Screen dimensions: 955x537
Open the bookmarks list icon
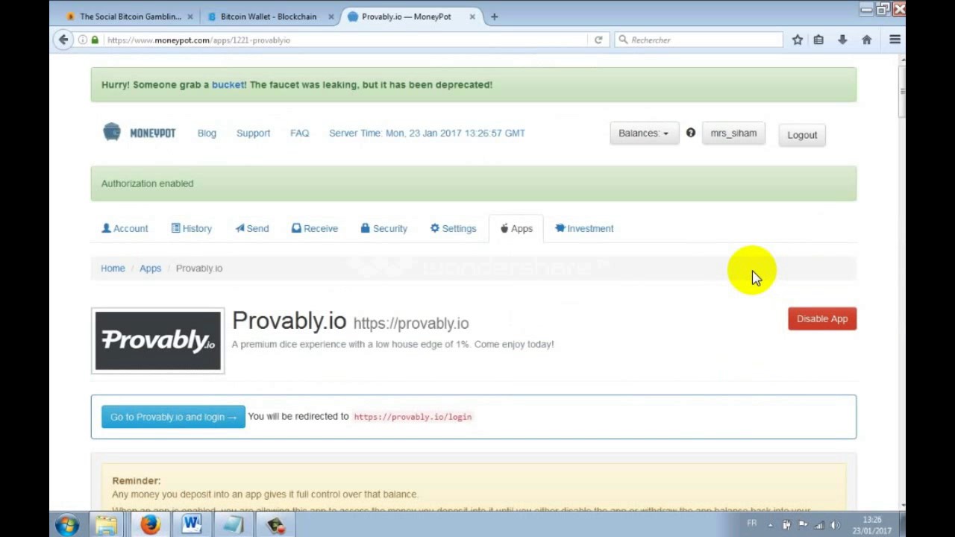pos(818,40)
